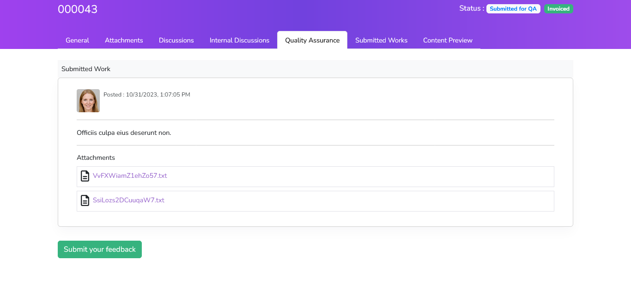This screenshot has width=631, height=297.
Task: Open the Content Preview tab
Action: pos(448,40)
